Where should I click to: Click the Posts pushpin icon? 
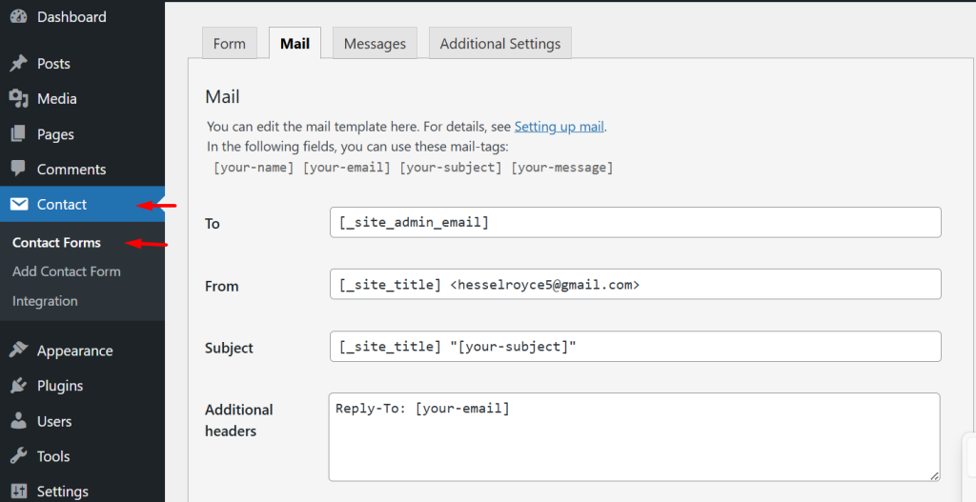[19, 63]
